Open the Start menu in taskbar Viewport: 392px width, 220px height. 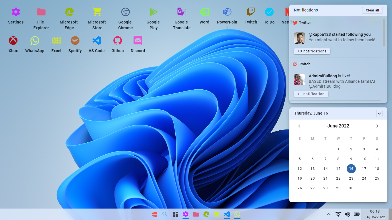tap(154, 214)
